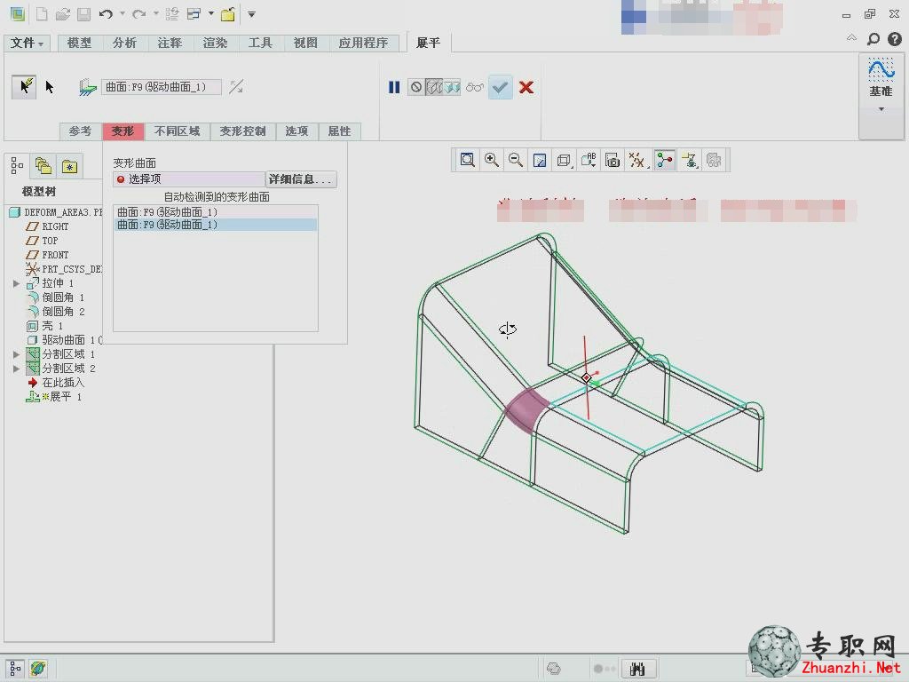
Task: Switch to the 视图 ribbon tab
Action: pyautogui.click(x=305, y=43)
